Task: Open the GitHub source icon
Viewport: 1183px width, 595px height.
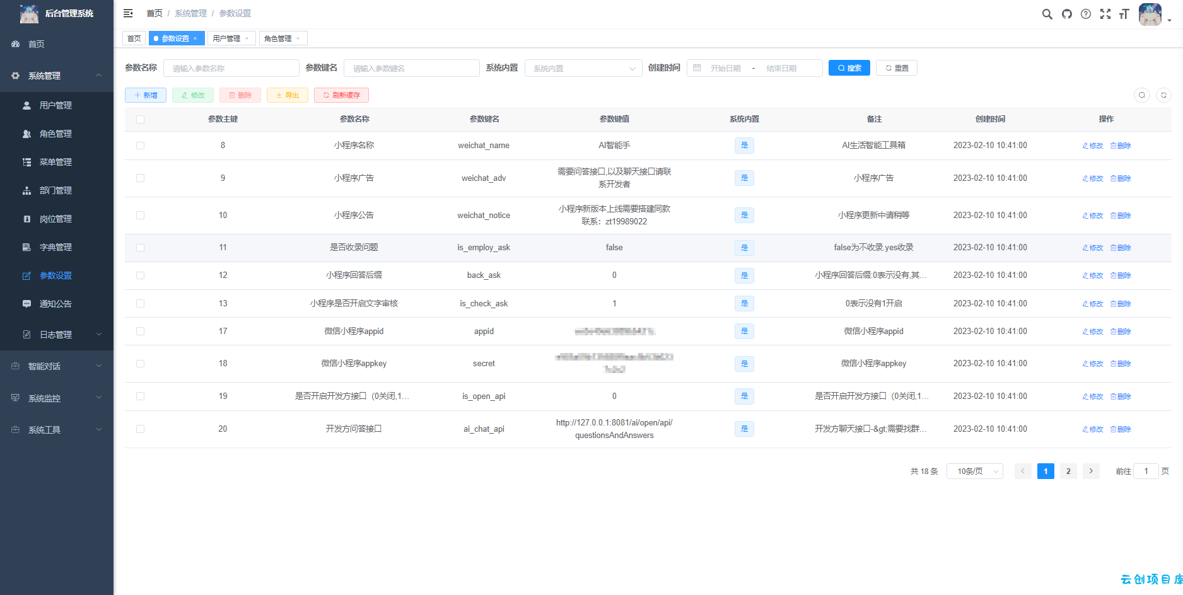Action: click(1067, 14)
